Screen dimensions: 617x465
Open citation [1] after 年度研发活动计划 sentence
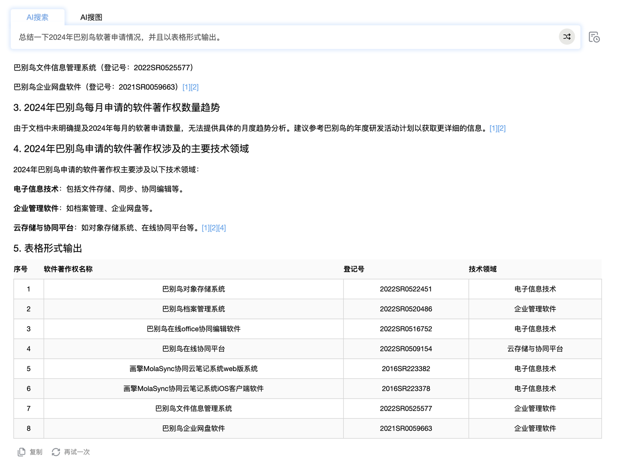click(x=494, y=128)
